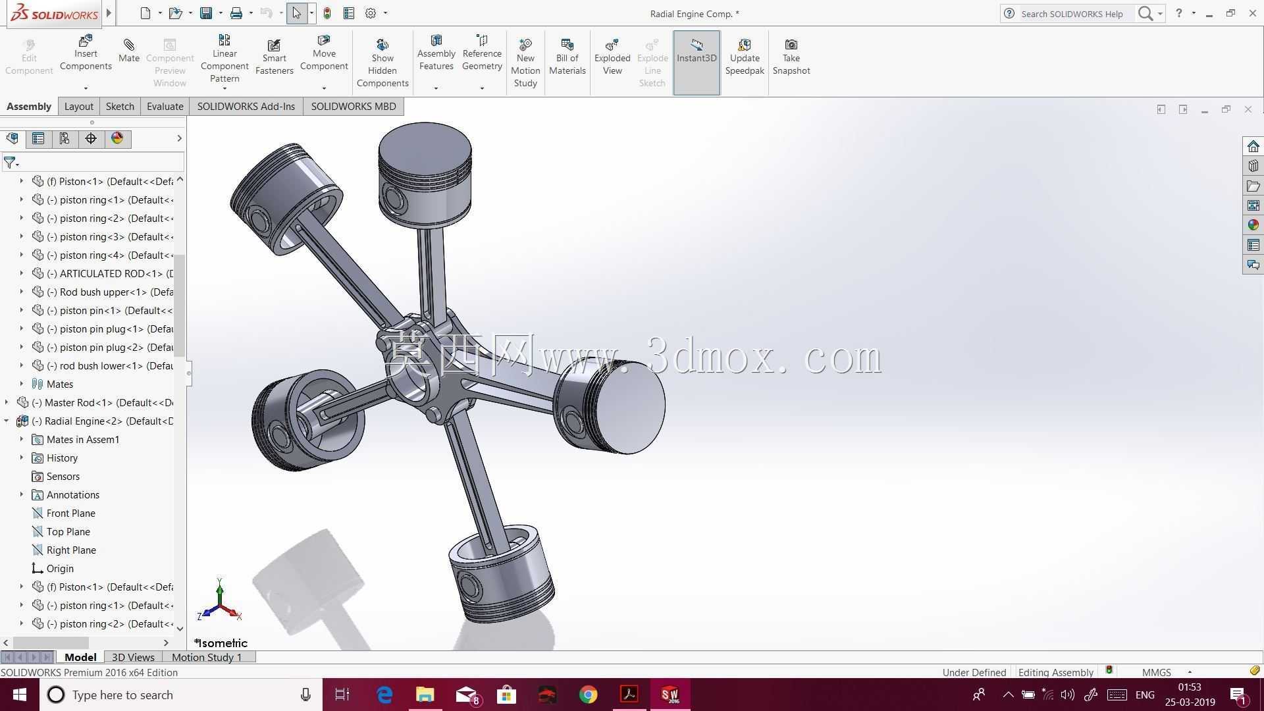Activate the Move Component tool

pyautogui.click(x=324, y=53)
